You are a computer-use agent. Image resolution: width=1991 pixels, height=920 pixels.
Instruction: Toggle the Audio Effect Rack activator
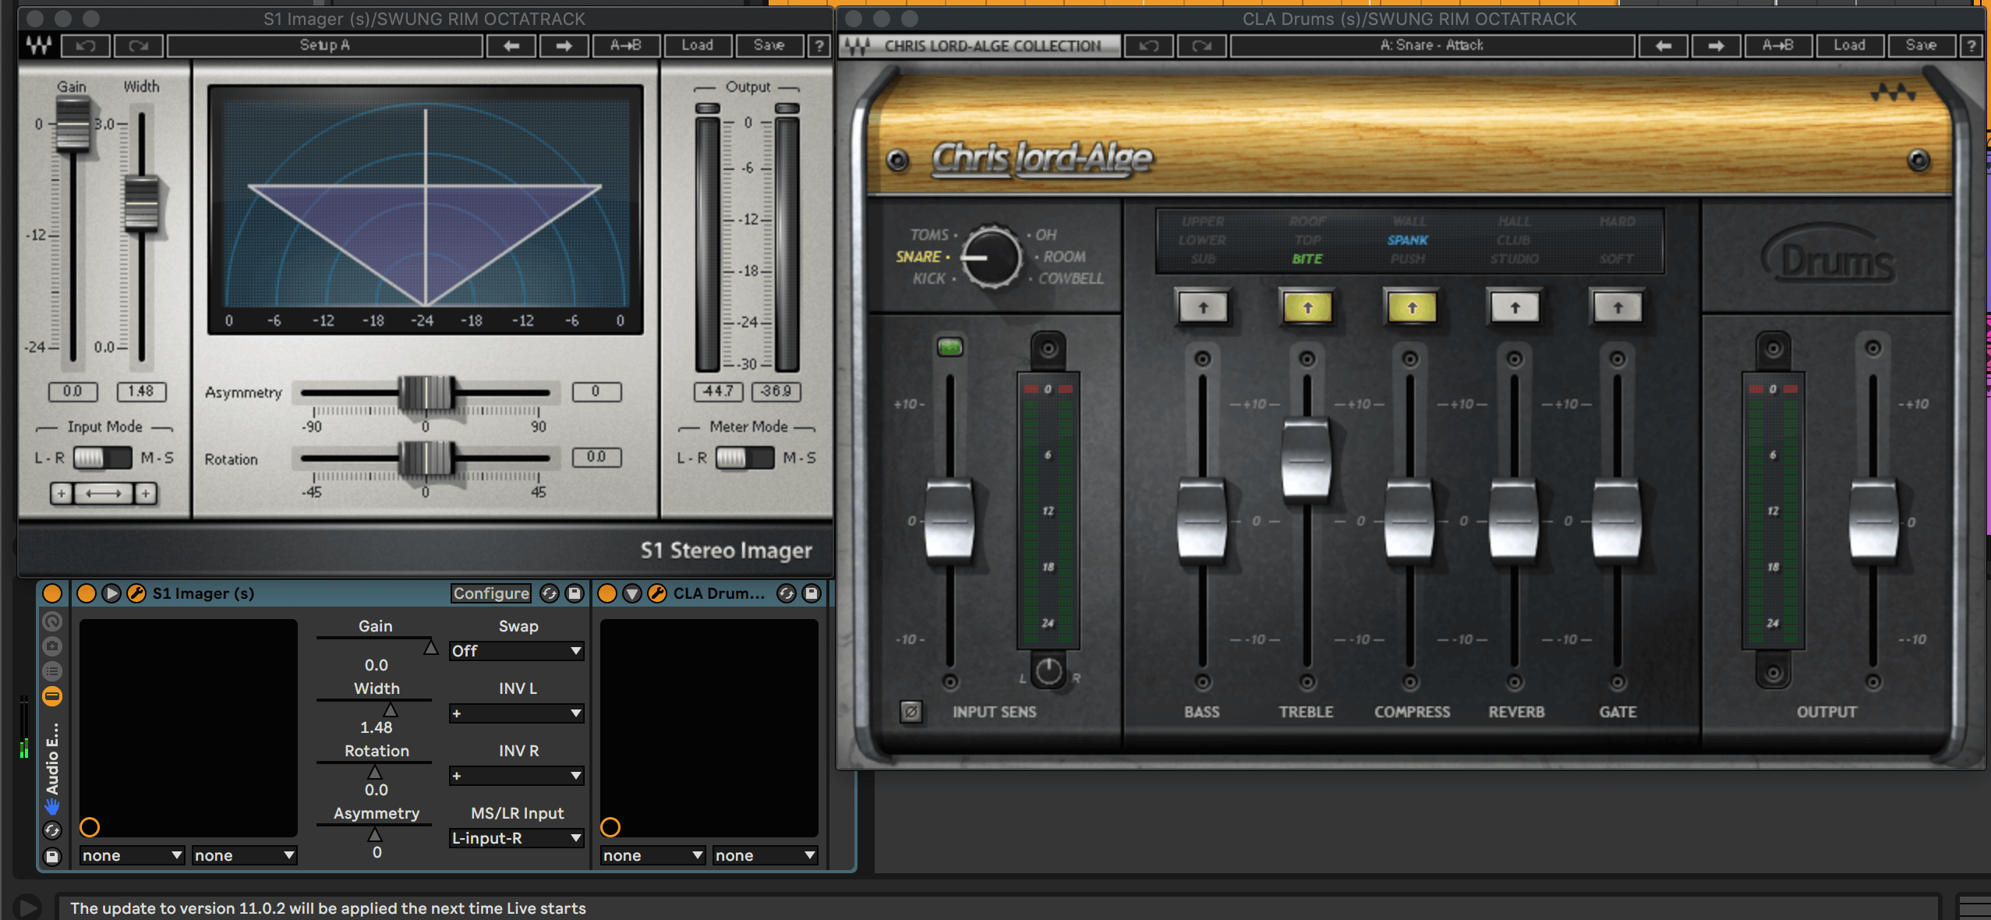tap(52, 593)
